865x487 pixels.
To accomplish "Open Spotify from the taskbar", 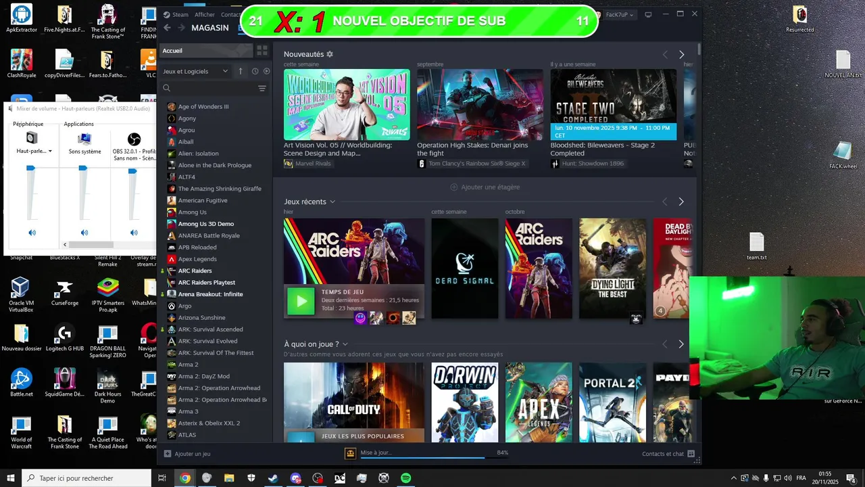I will [x=405, y=478].
